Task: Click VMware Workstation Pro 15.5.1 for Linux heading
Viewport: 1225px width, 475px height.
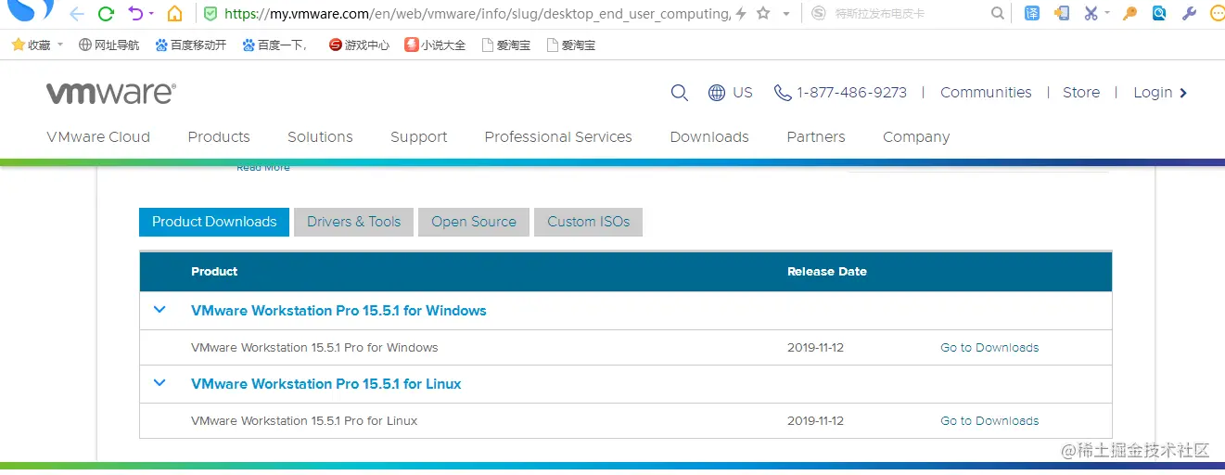Action: click(326, 384)
